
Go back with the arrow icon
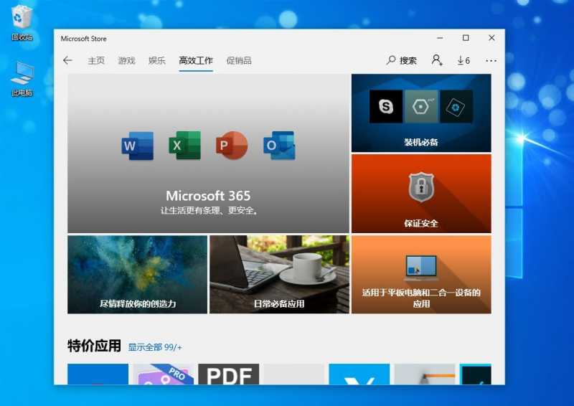(x=67, y=60)
